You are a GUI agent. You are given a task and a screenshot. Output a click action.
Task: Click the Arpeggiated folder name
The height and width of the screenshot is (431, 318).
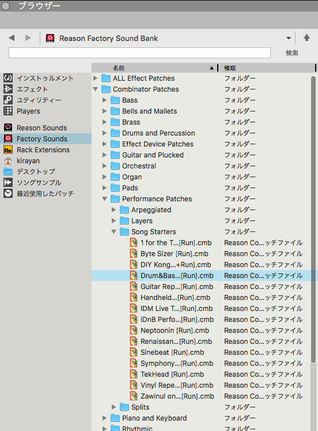click(x=151, y=210)
